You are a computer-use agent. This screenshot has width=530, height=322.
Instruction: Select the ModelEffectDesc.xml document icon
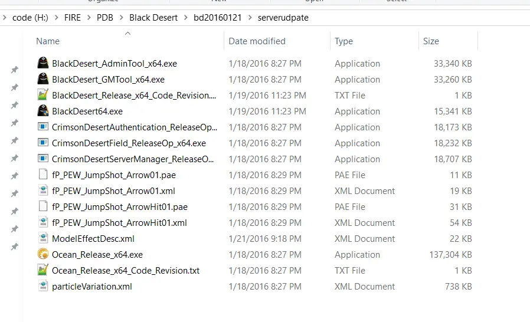pyautogui.click(x=43, y=238)
